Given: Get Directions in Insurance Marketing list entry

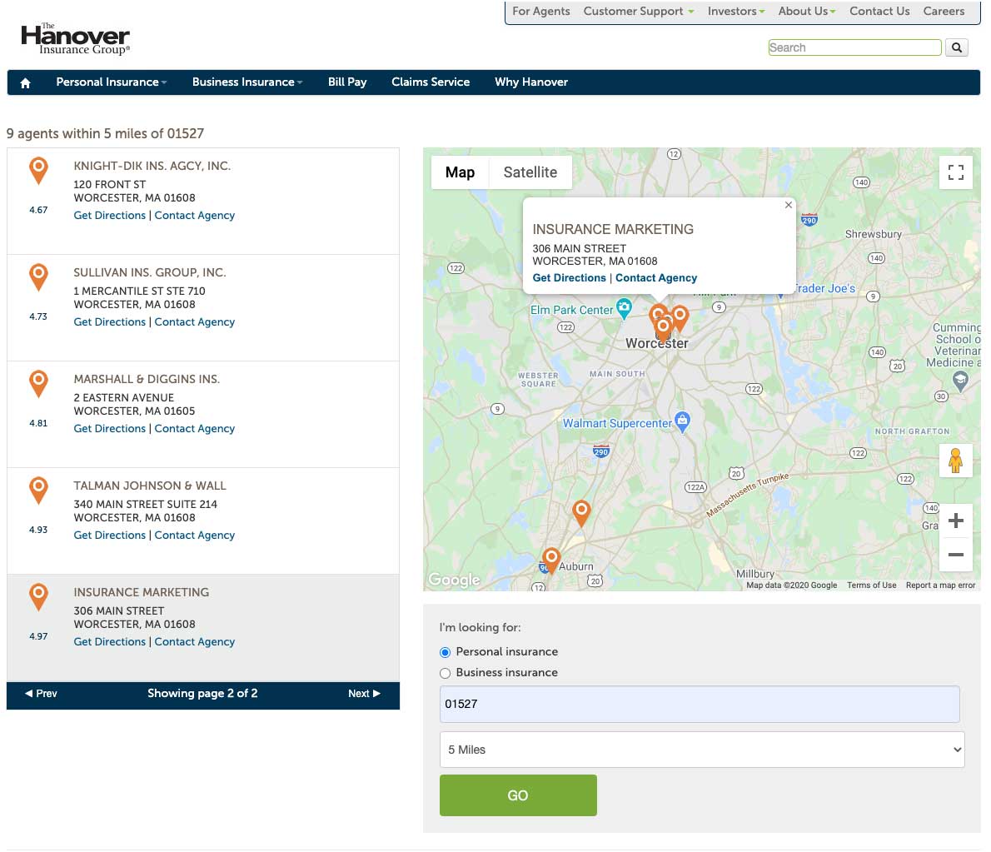Looking at the screenshot, I should click(109, 642).
